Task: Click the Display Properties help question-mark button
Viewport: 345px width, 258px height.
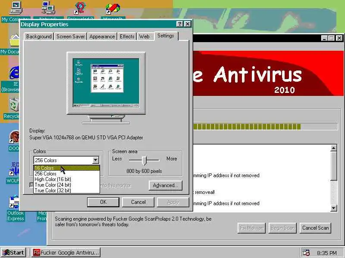Action: coord(179,24)
